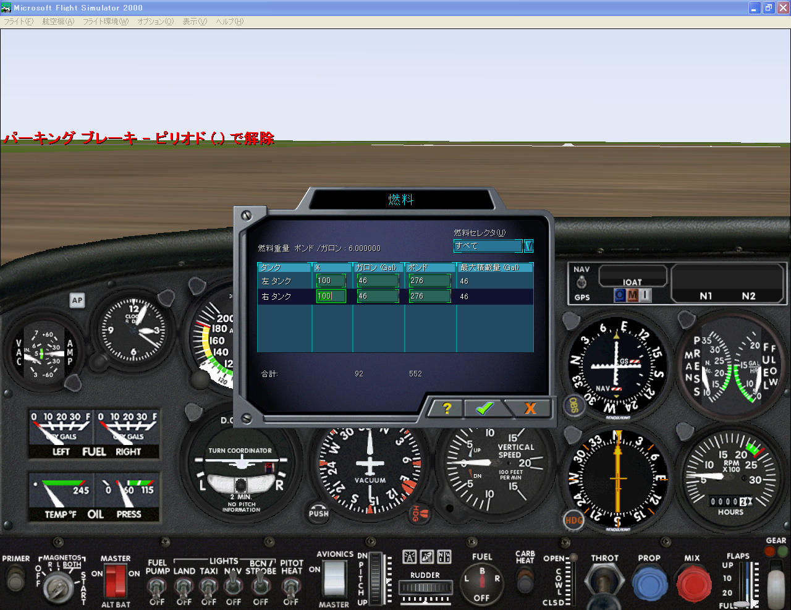Open the オプション (Options) menu
This screenshot has width=791, height=610.
click(x=155, y=22)
